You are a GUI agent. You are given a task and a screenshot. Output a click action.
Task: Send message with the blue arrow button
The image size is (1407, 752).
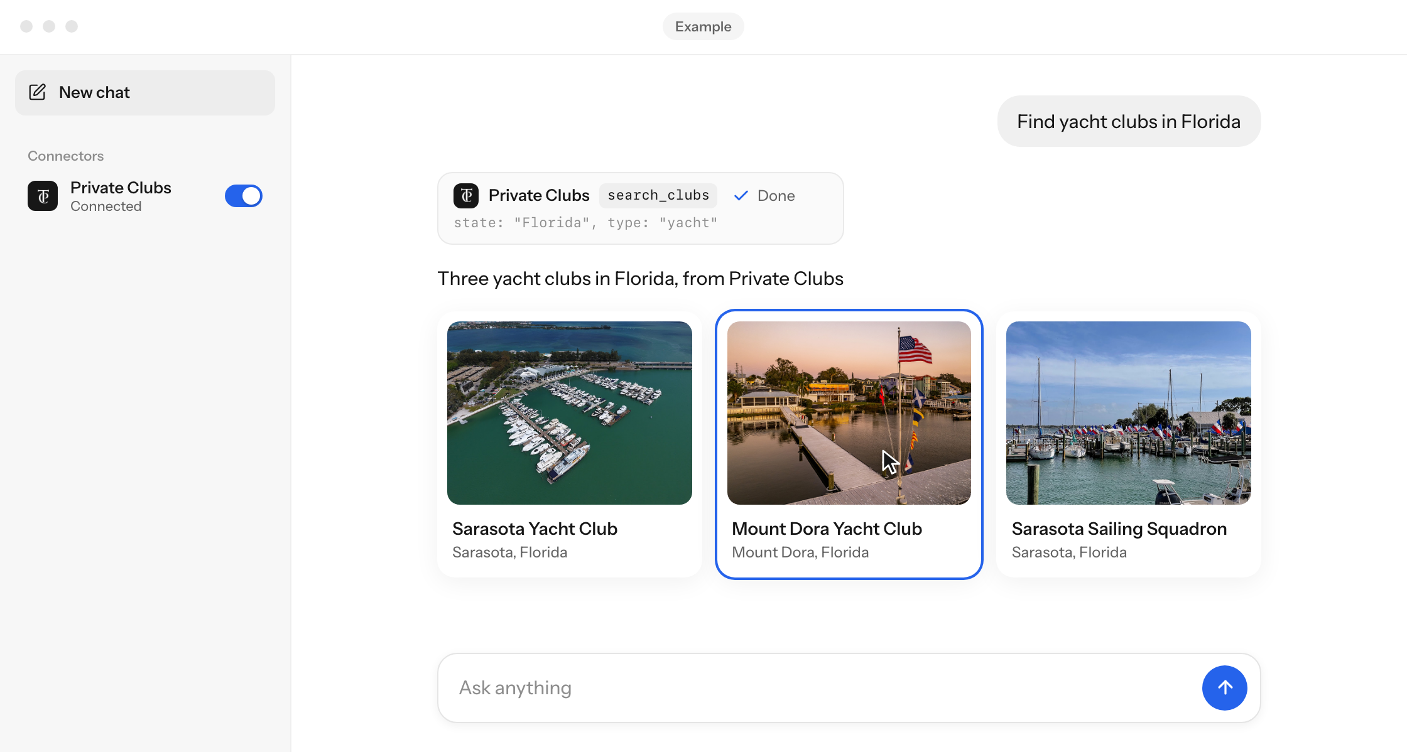(1224, 688)
